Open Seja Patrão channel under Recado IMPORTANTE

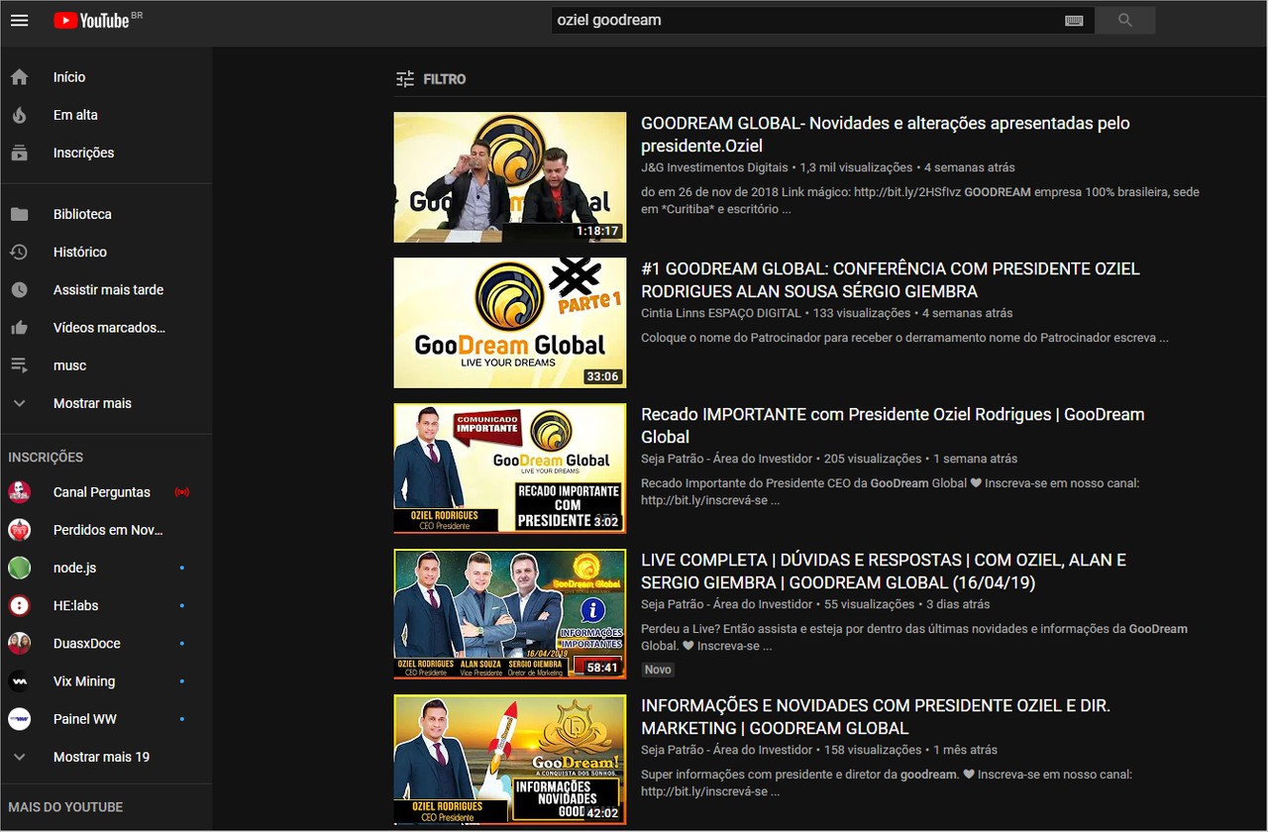(726, 459)
